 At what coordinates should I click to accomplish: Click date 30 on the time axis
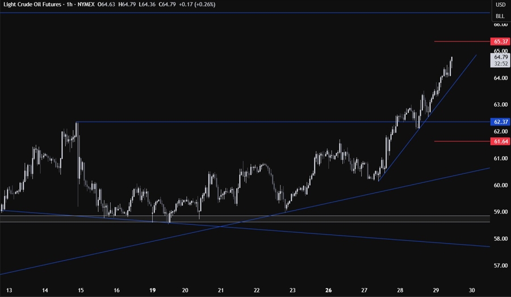click(472, 290)
